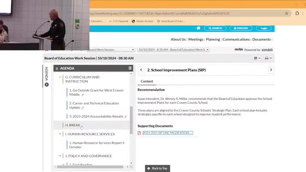Open the About Us menu
The width and height of the screenshot is (306, 172).
click(x=178, y=39)
